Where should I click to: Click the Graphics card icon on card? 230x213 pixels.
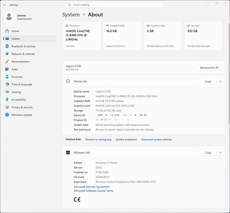148,26
